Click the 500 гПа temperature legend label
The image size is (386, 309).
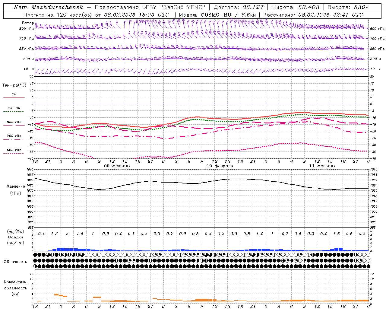[x=14, y=150]
